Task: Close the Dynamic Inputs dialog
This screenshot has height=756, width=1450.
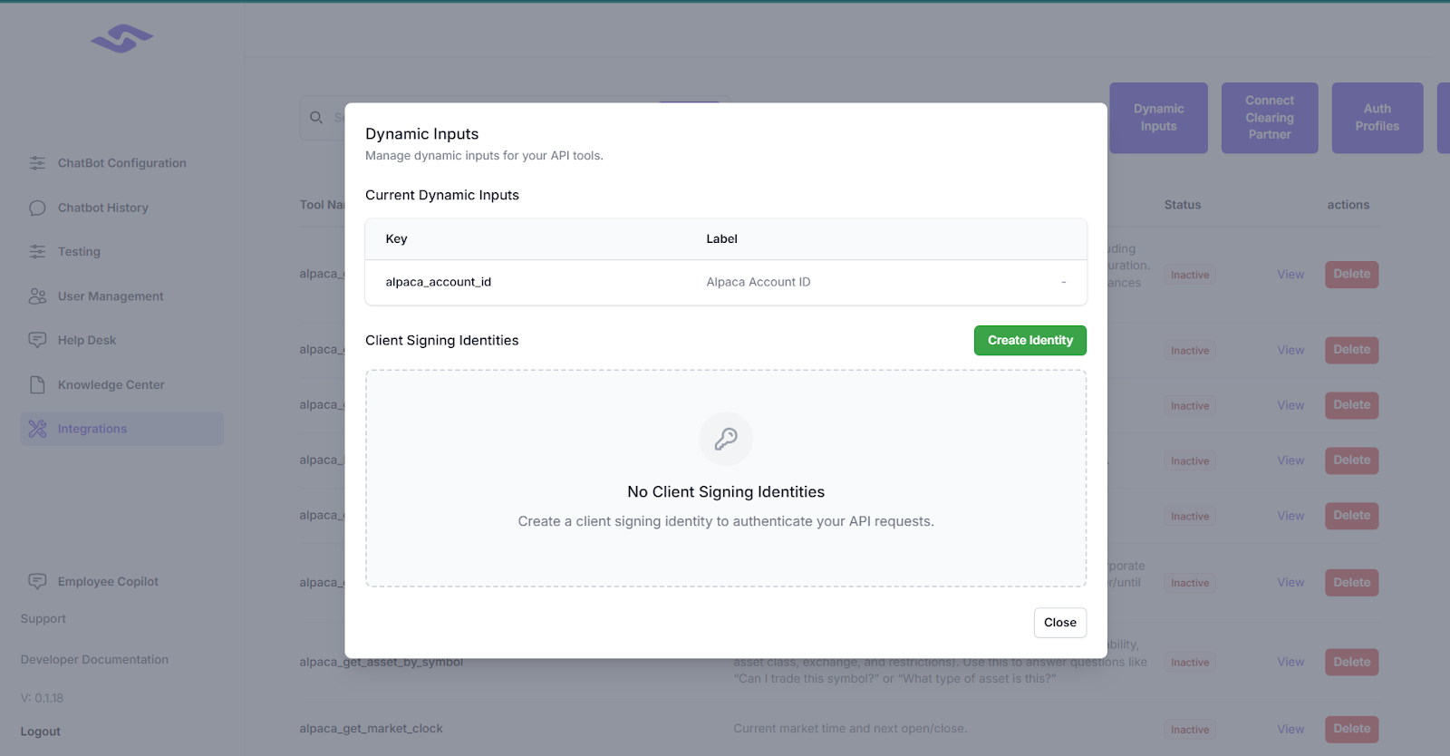Action: click(1059, 623)
